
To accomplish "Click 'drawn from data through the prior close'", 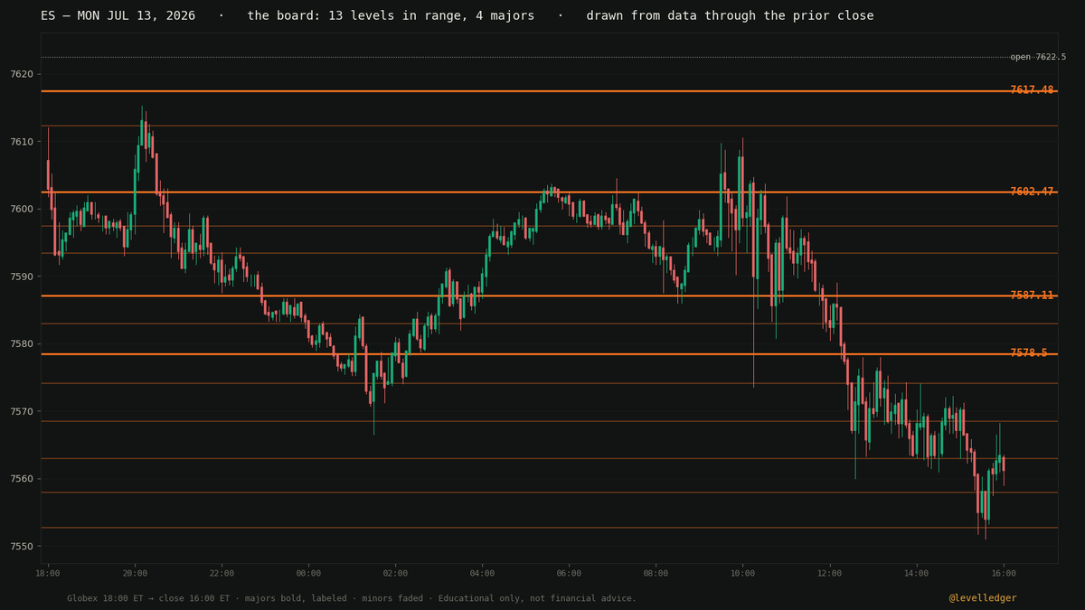I will pos(730,15).
